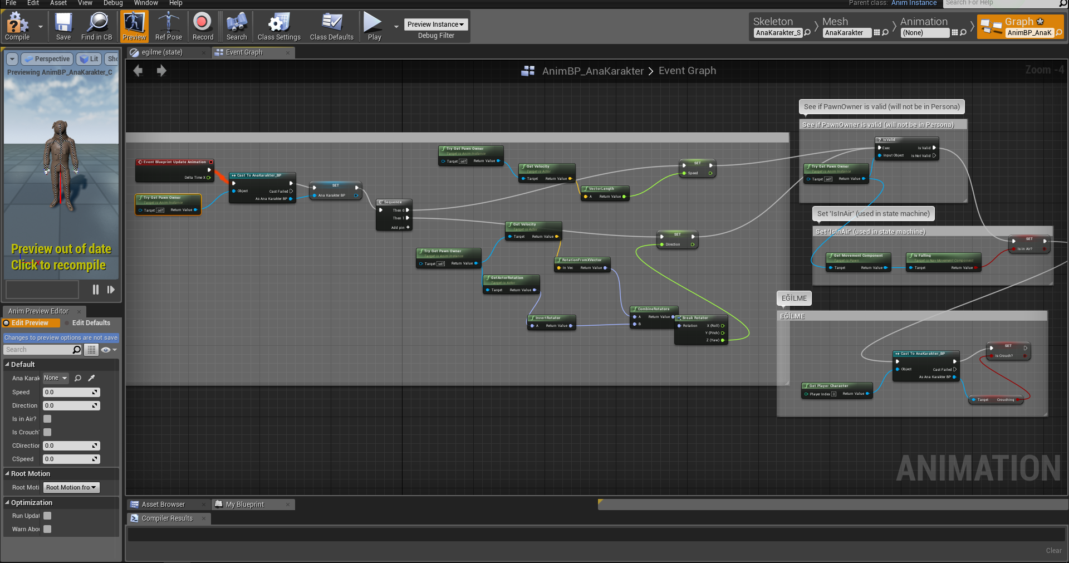Open the Mesh asset picker grid icon

click(877, 33)
